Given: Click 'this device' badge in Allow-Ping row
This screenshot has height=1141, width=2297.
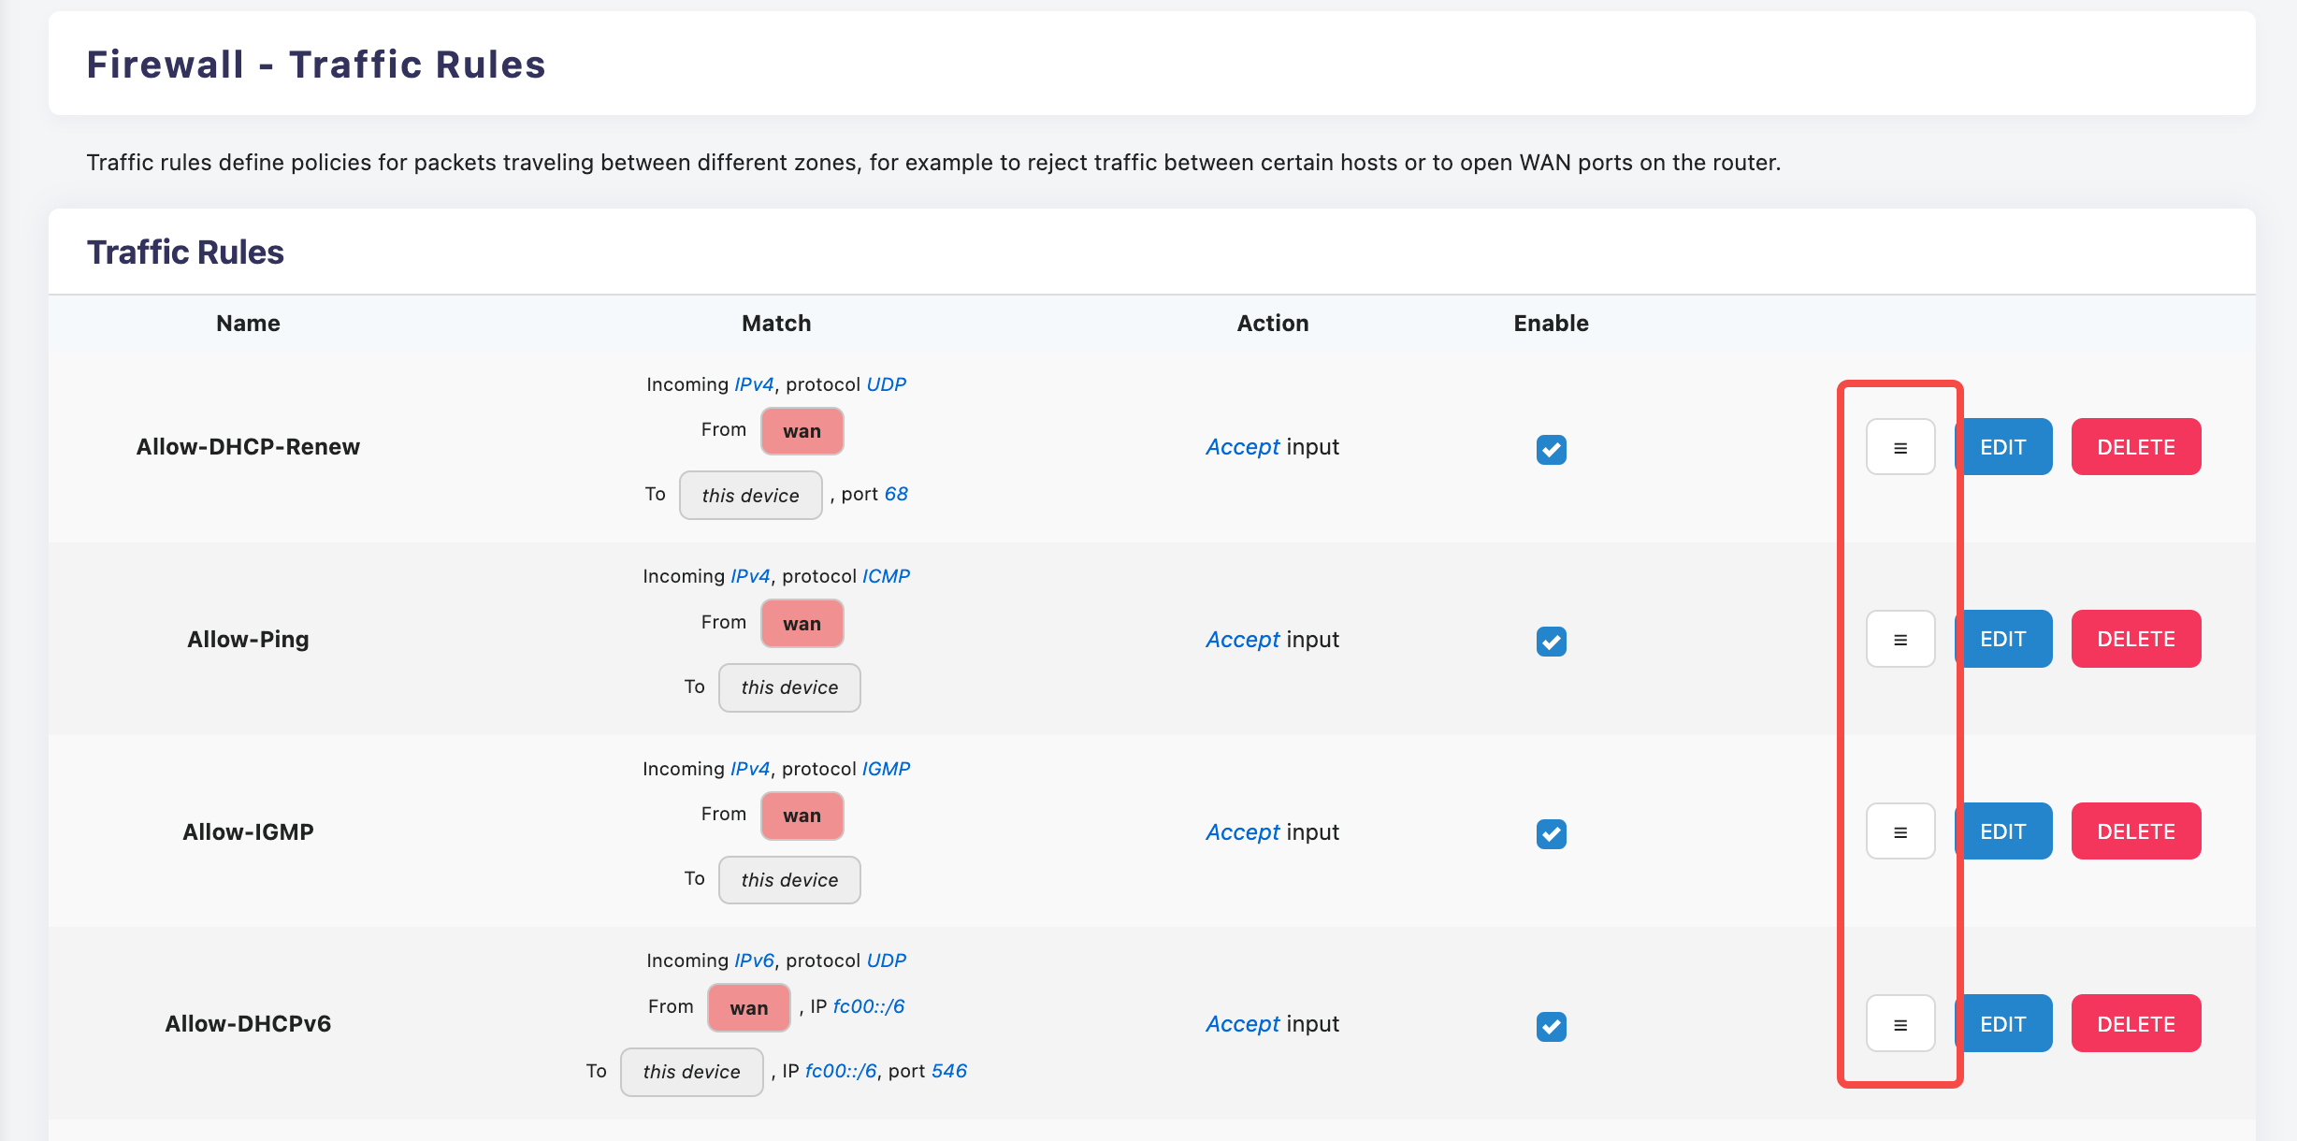Looking at the screenshot, I should [789, 688].
